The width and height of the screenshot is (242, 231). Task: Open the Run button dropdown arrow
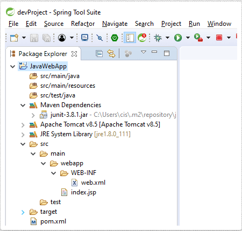pos(188,38)
